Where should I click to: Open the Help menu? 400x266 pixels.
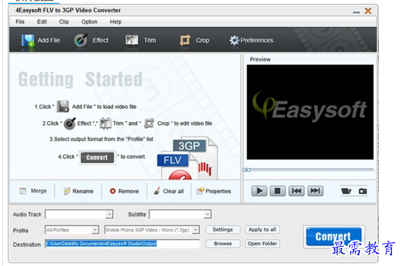coord(116,22)
